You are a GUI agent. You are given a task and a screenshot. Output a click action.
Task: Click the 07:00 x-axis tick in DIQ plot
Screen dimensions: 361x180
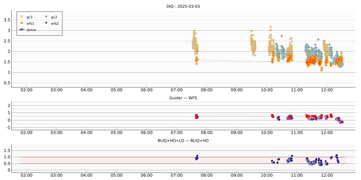(177, 90)
